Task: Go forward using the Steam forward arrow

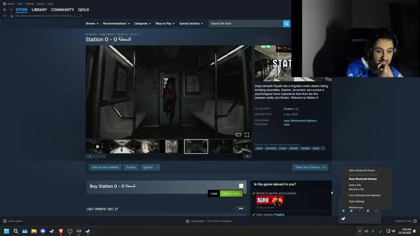Action: (11, 10)
